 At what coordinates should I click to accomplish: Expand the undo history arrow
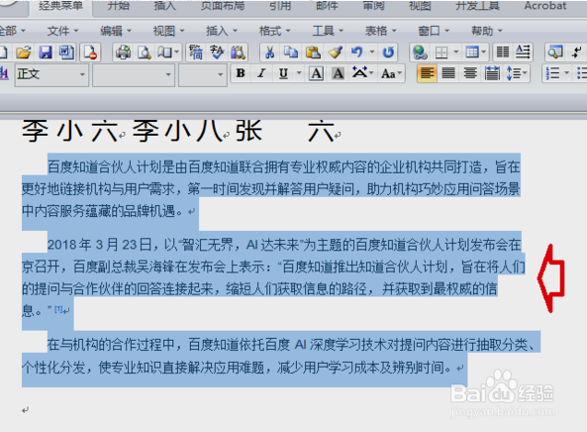pos(372,52)
